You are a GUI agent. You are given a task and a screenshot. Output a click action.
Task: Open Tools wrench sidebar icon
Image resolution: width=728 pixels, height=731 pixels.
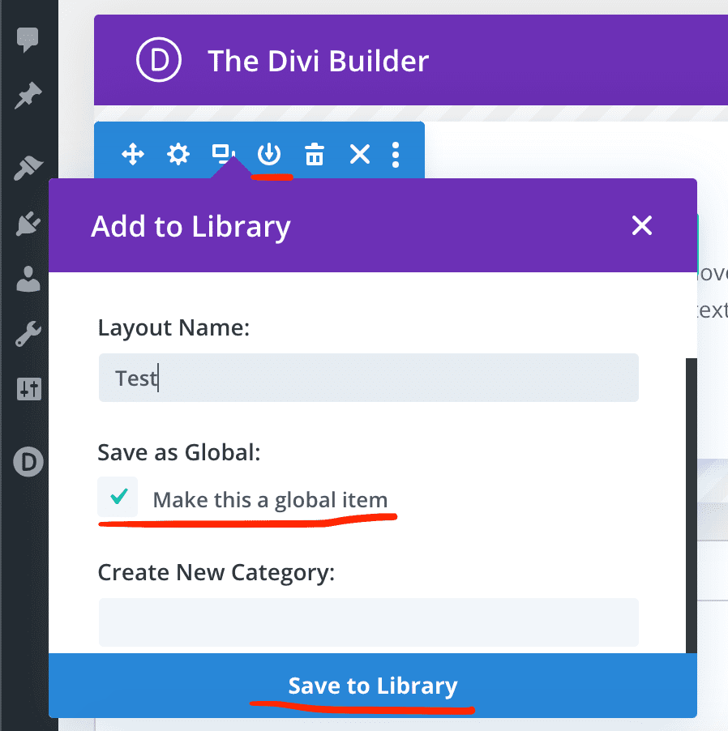coord(28,334)
